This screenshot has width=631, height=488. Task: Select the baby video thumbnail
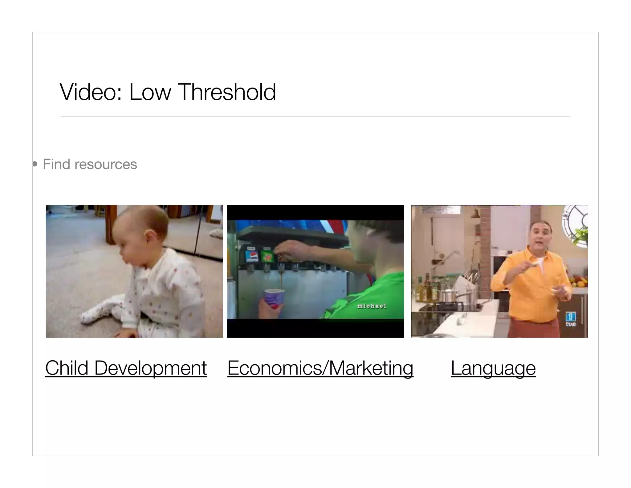click(134, 271)
